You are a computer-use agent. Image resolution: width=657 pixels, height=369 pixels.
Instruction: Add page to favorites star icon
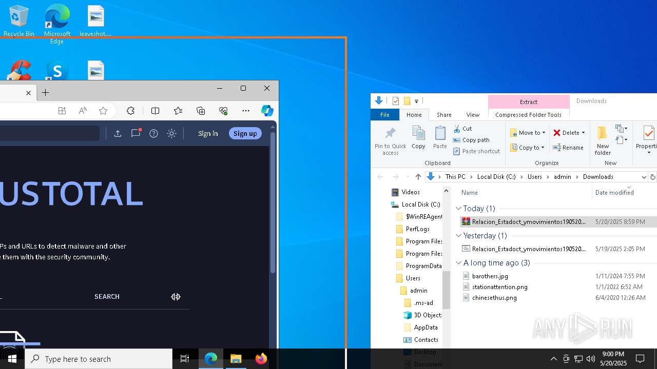pos(103,111)
